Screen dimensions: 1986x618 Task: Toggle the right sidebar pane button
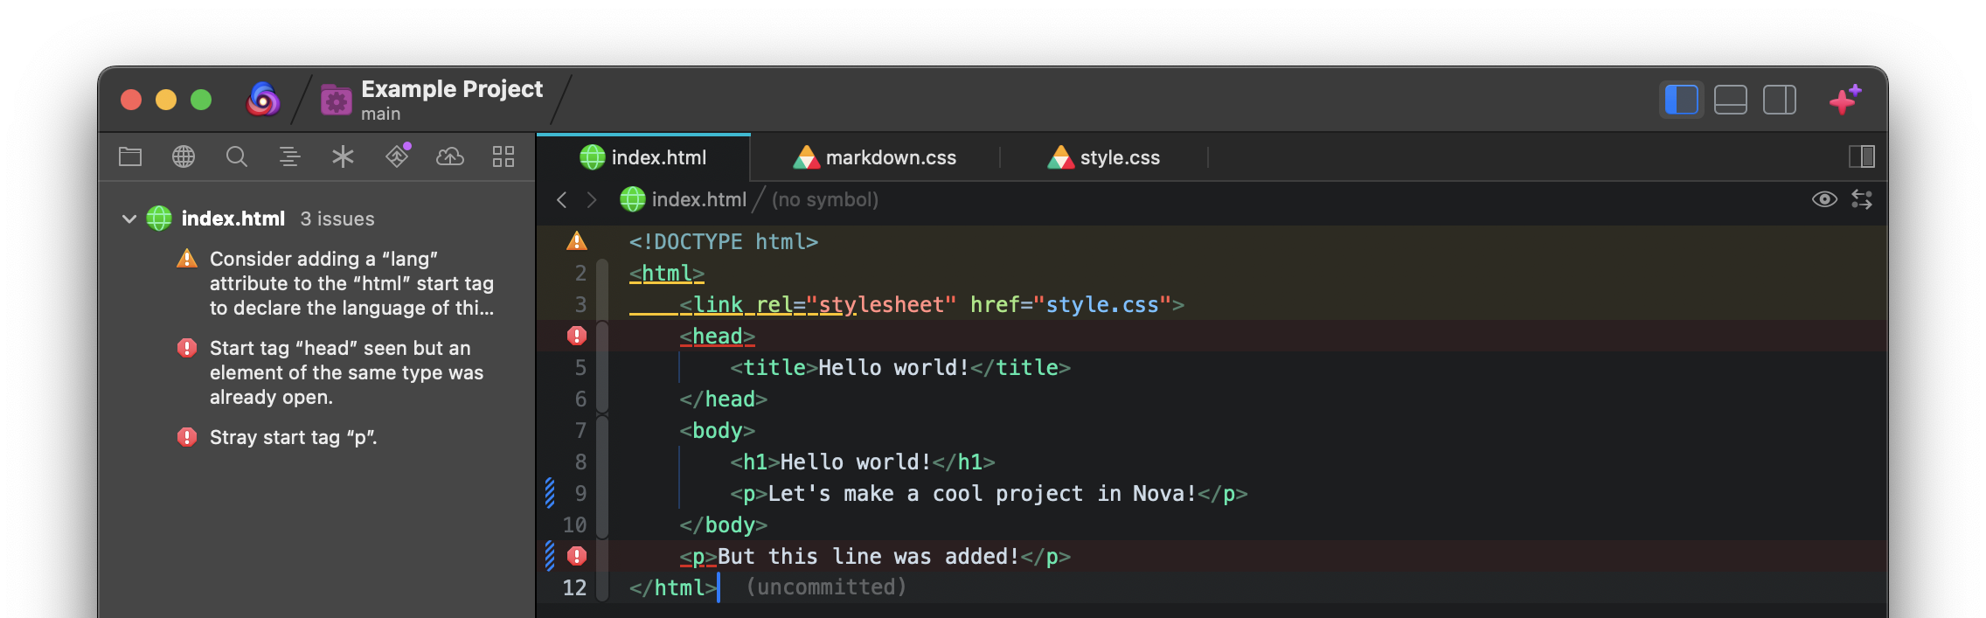pos(1780,100)
